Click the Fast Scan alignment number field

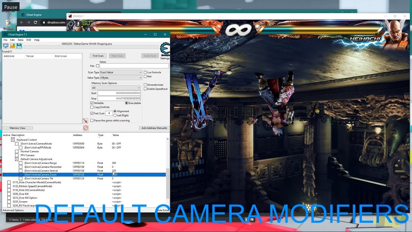click(109, 113)
